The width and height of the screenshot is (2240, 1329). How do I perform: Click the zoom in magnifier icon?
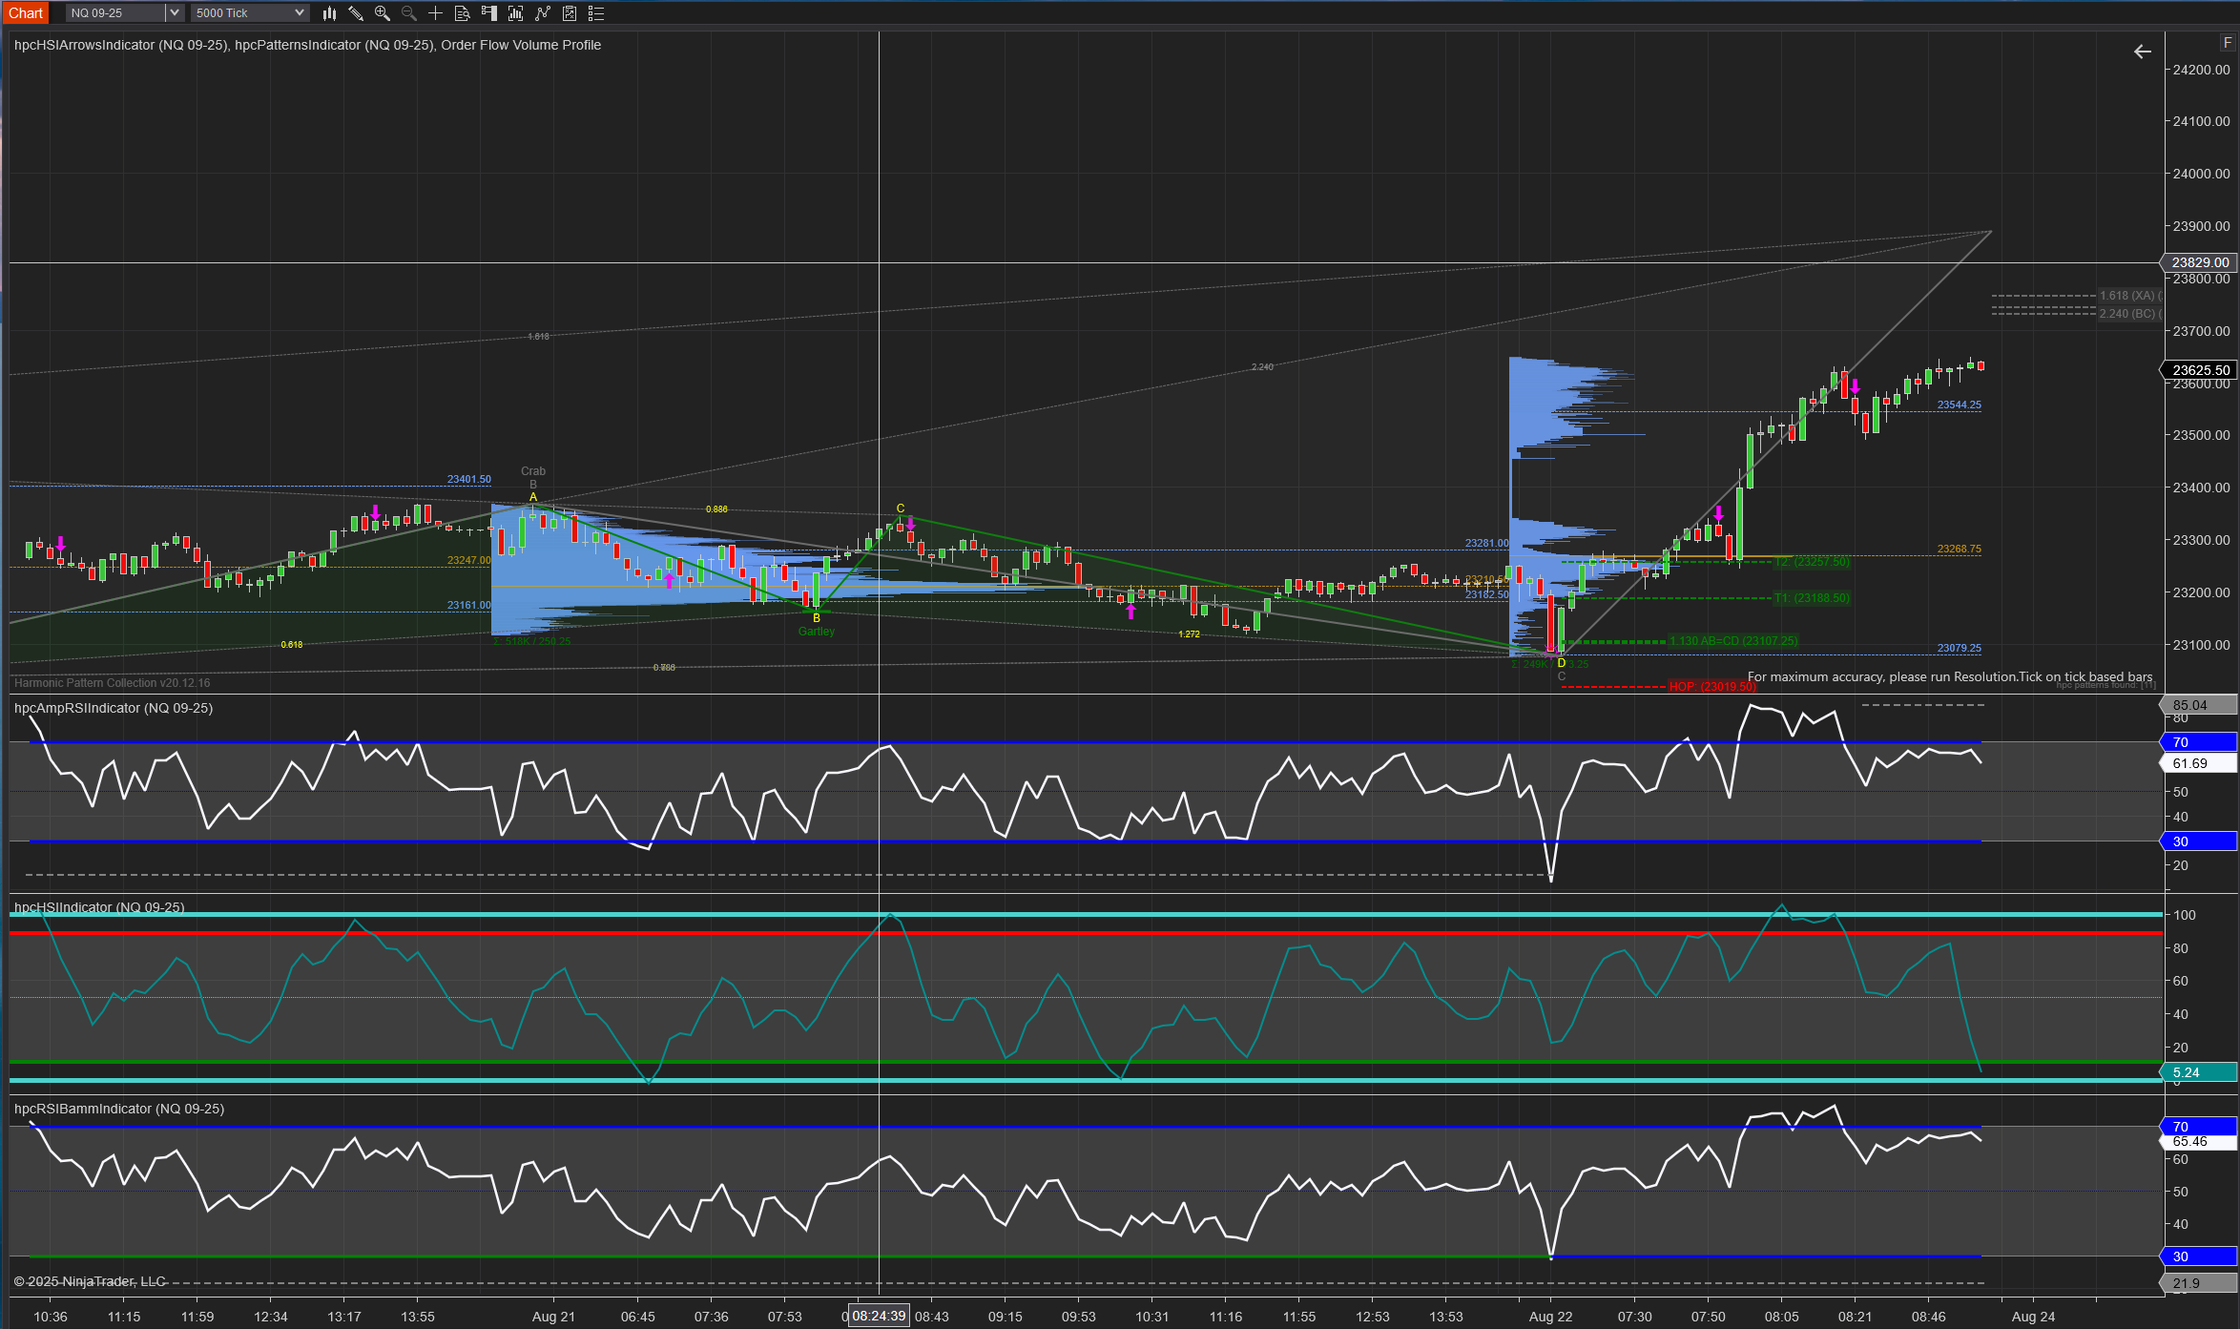click(383, 12)
